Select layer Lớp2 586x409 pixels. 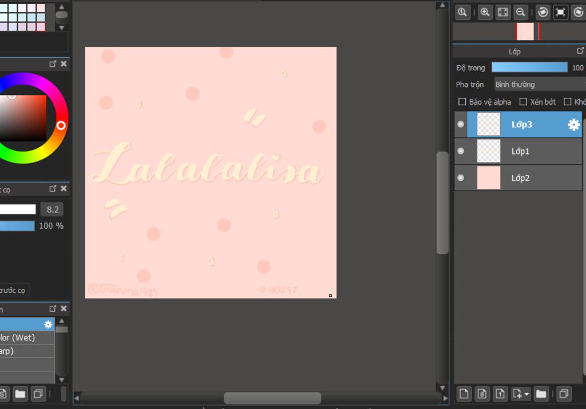(518, 178)
